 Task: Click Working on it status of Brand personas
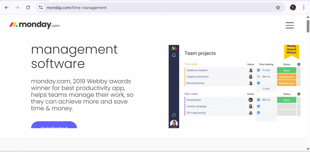point(286,83)
